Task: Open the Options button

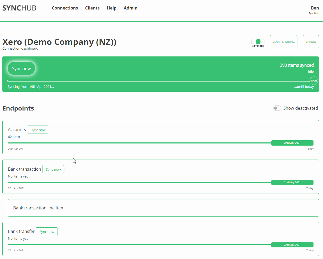Action: [311, 42]
